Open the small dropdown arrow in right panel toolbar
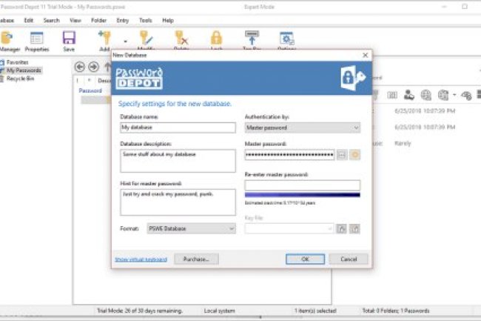481x321 pixels. (x=454, y=95)
